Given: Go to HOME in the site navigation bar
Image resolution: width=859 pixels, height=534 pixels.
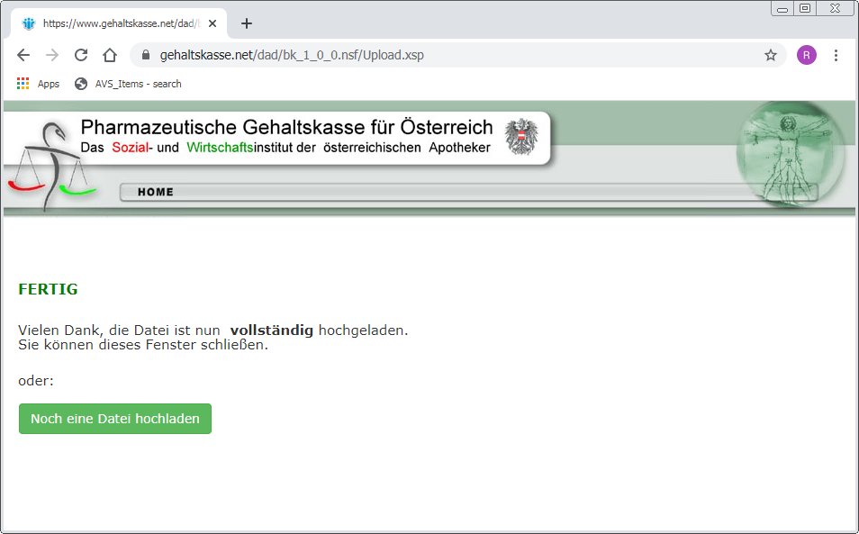Looking at the screenshot, I should click(x=156, y=192).
